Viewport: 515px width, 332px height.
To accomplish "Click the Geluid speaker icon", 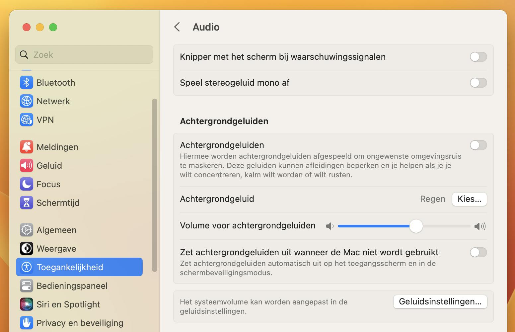I will (x=27, y=166).
